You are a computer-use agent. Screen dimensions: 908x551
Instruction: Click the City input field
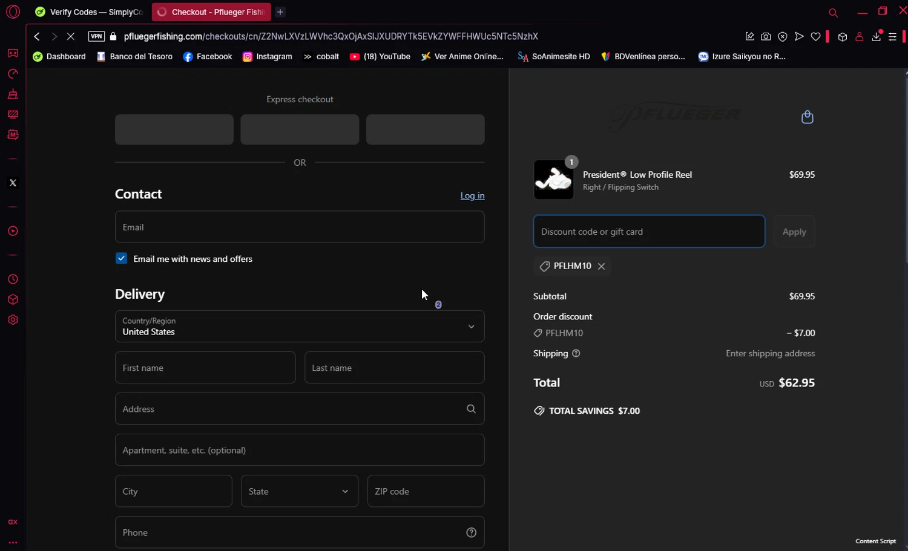174,491
